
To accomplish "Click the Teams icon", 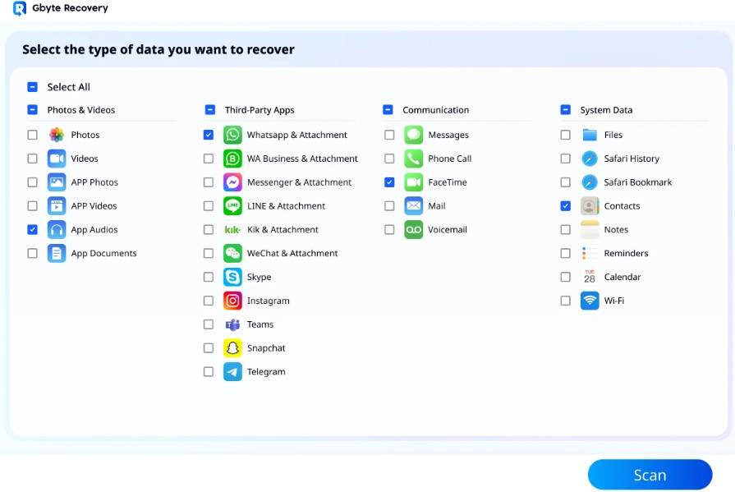I will (x=232, y=324).
